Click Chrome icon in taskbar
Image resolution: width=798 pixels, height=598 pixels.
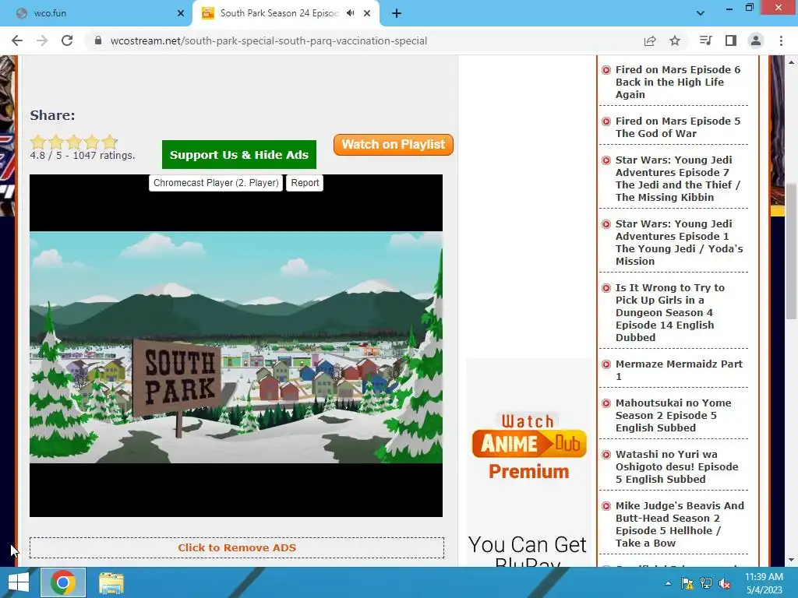(63, 582)
